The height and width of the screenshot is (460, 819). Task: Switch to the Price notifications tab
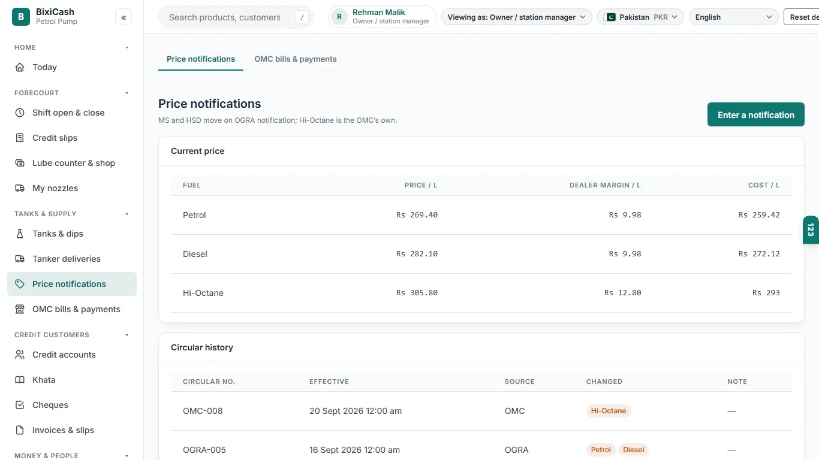pyautogui.click(x=201, y=59)
